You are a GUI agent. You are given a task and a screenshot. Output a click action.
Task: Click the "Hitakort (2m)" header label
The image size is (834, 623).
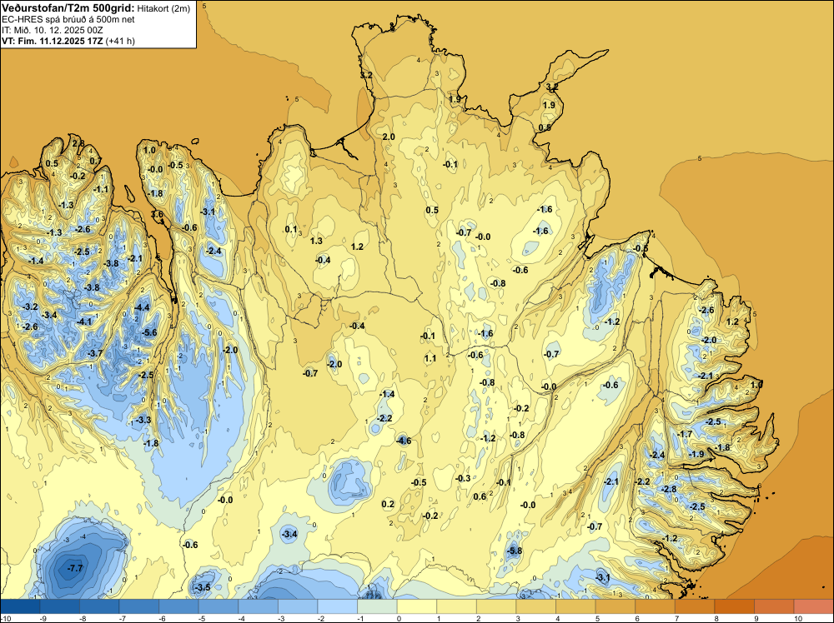[x=163, y=8]
